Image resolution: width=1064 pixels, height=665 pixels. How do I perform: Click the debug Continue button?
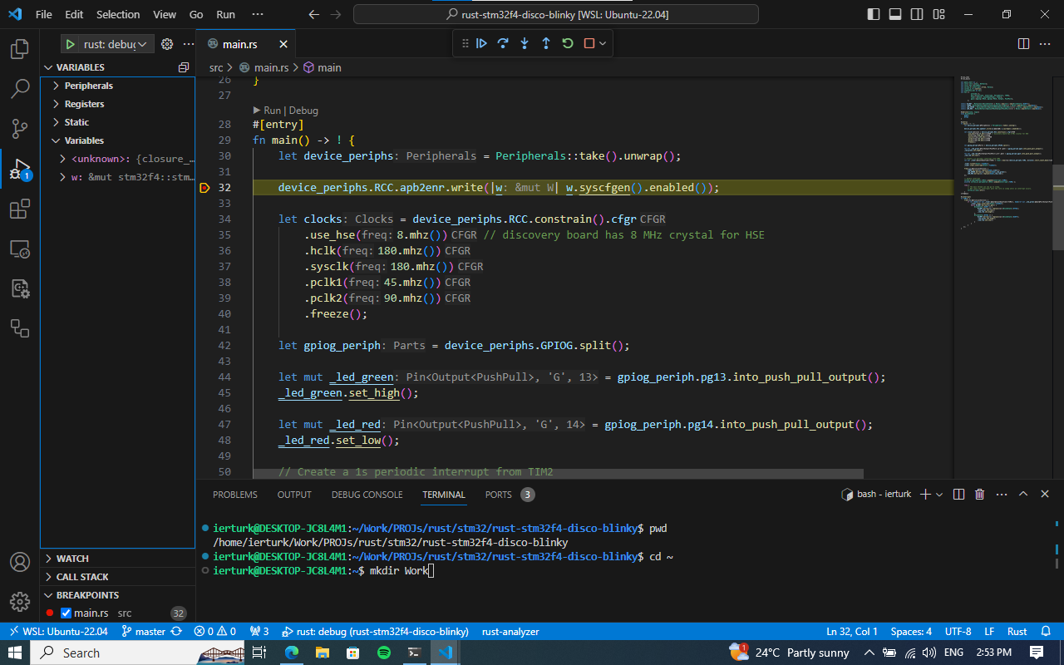click(481, 43)
